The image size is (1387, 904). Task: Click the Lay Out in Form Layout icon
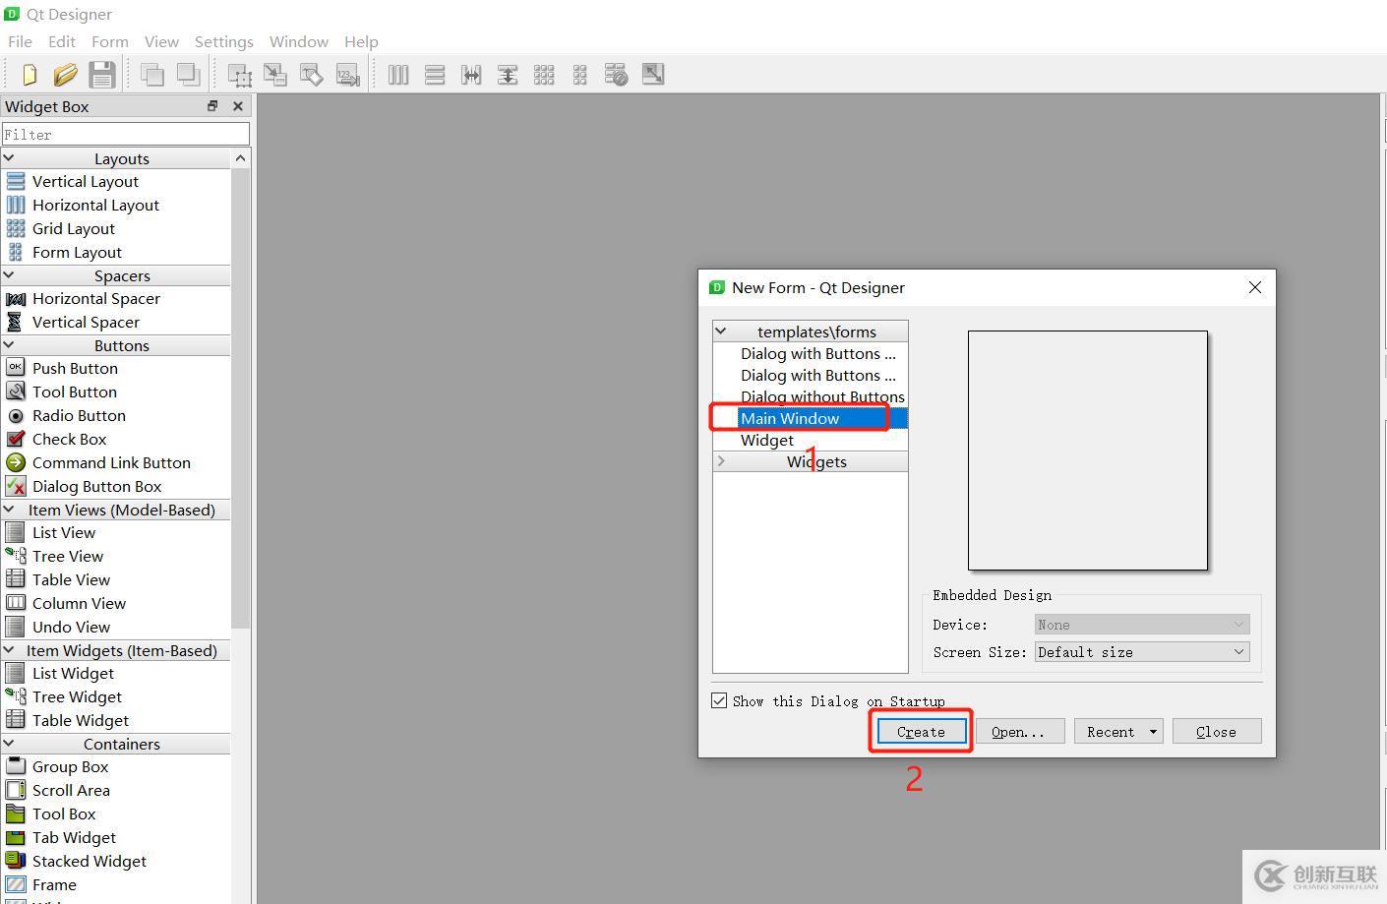click(x=580, y=75)
